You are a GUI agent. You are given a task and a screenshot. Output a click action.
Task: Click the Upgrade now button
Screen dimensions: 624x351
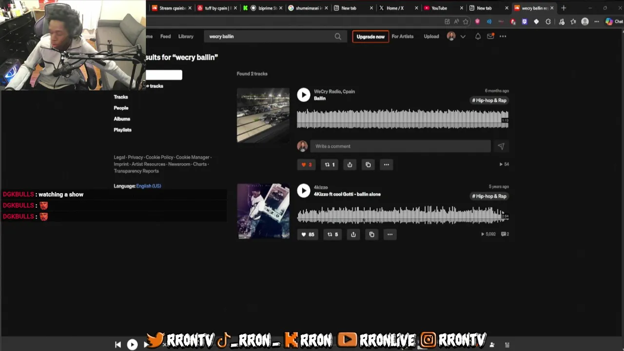point(370,37)
